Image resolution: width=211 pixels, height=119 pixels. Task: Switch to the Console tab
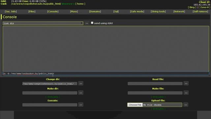tap(53, 12)
